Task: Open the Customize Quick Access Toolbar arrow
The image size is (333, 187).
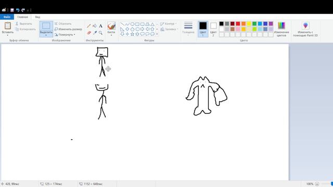Action: 28,10
